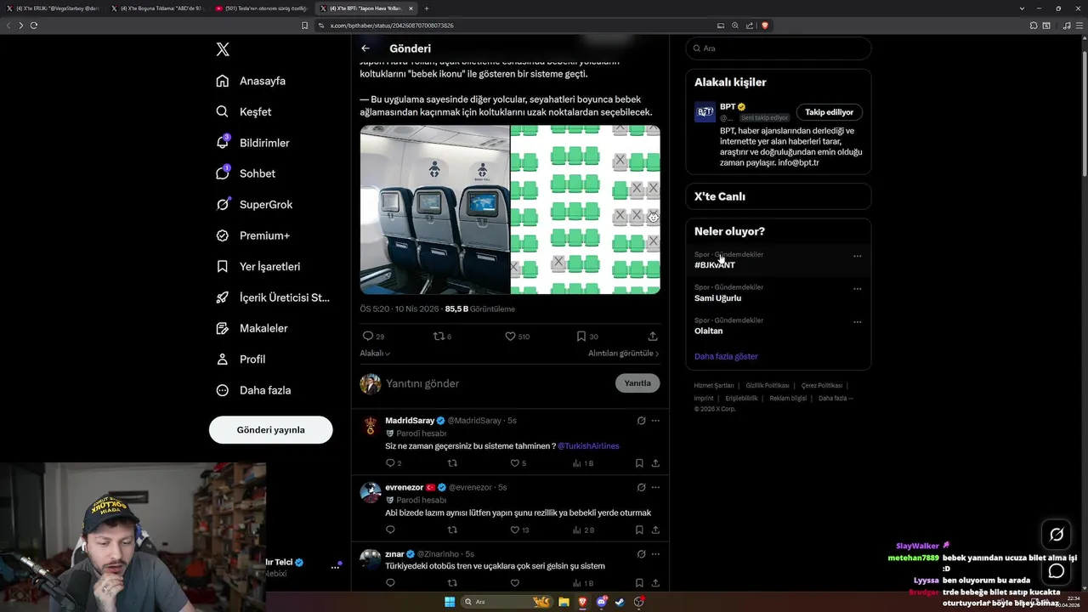Open more options on evrenezor's reply
The image size is (1088, 612).
click(655, 488)
